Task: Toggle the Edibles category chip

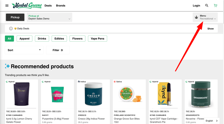Action: [59, 39]
